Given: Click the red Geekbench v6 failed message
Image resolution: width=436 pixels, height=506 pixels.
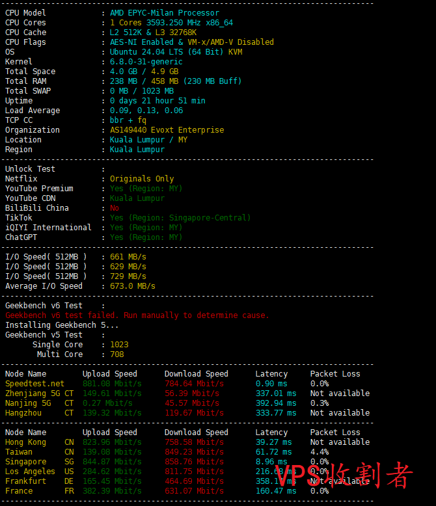Looking at the screenshot, I should [137, 315].
